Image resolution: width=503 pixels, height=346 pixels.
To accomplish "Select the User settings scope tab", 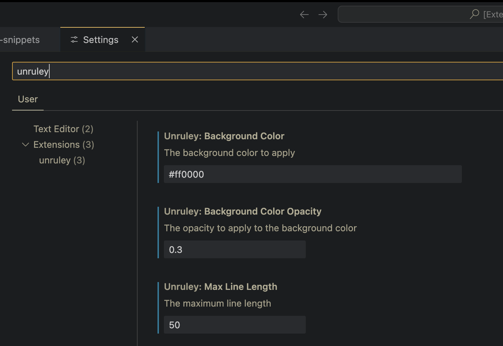I will tap(28, 99).
